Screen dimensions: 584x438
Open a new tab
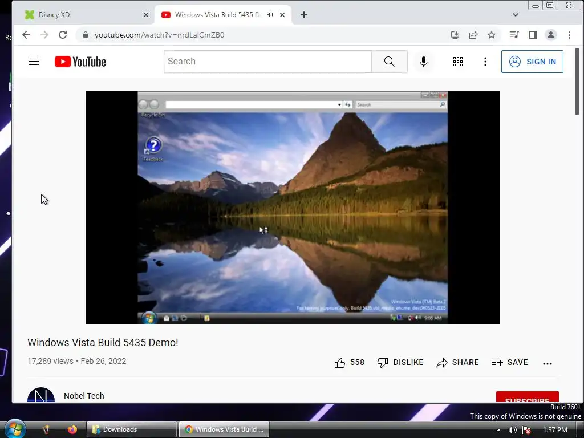pos(304,15)
